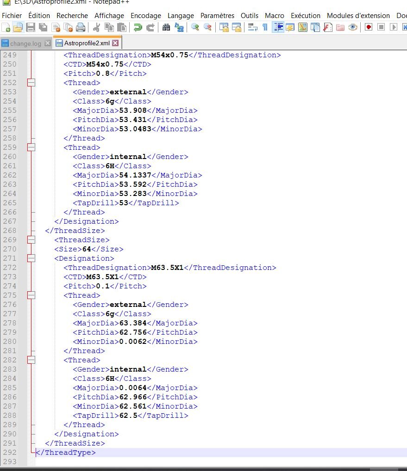Close the current document toolbar icon
Image resolution: width=407 pixels, height=471 pixels.
(56, 27)
